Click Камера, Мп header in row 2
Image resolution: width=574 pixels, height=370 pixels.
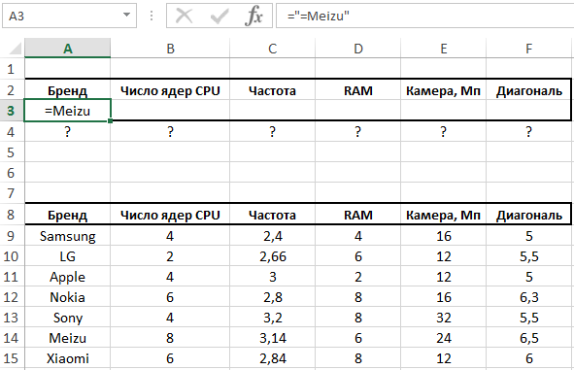[x=443, y=90]
